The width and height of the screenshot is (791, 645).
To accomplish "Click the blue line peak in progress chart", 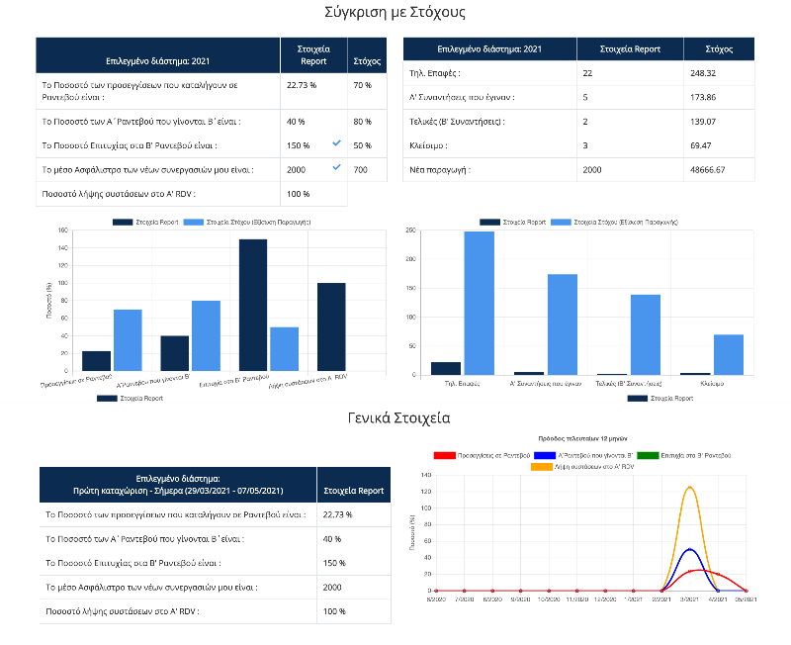I will (689, 549).
